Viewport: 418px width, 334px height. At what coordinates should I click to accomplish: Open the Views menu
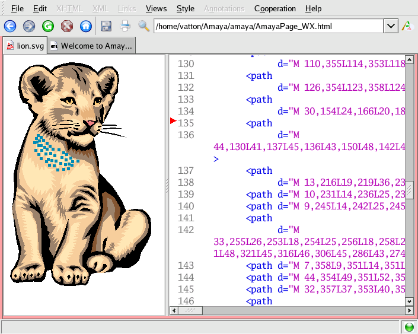point(156,9)
